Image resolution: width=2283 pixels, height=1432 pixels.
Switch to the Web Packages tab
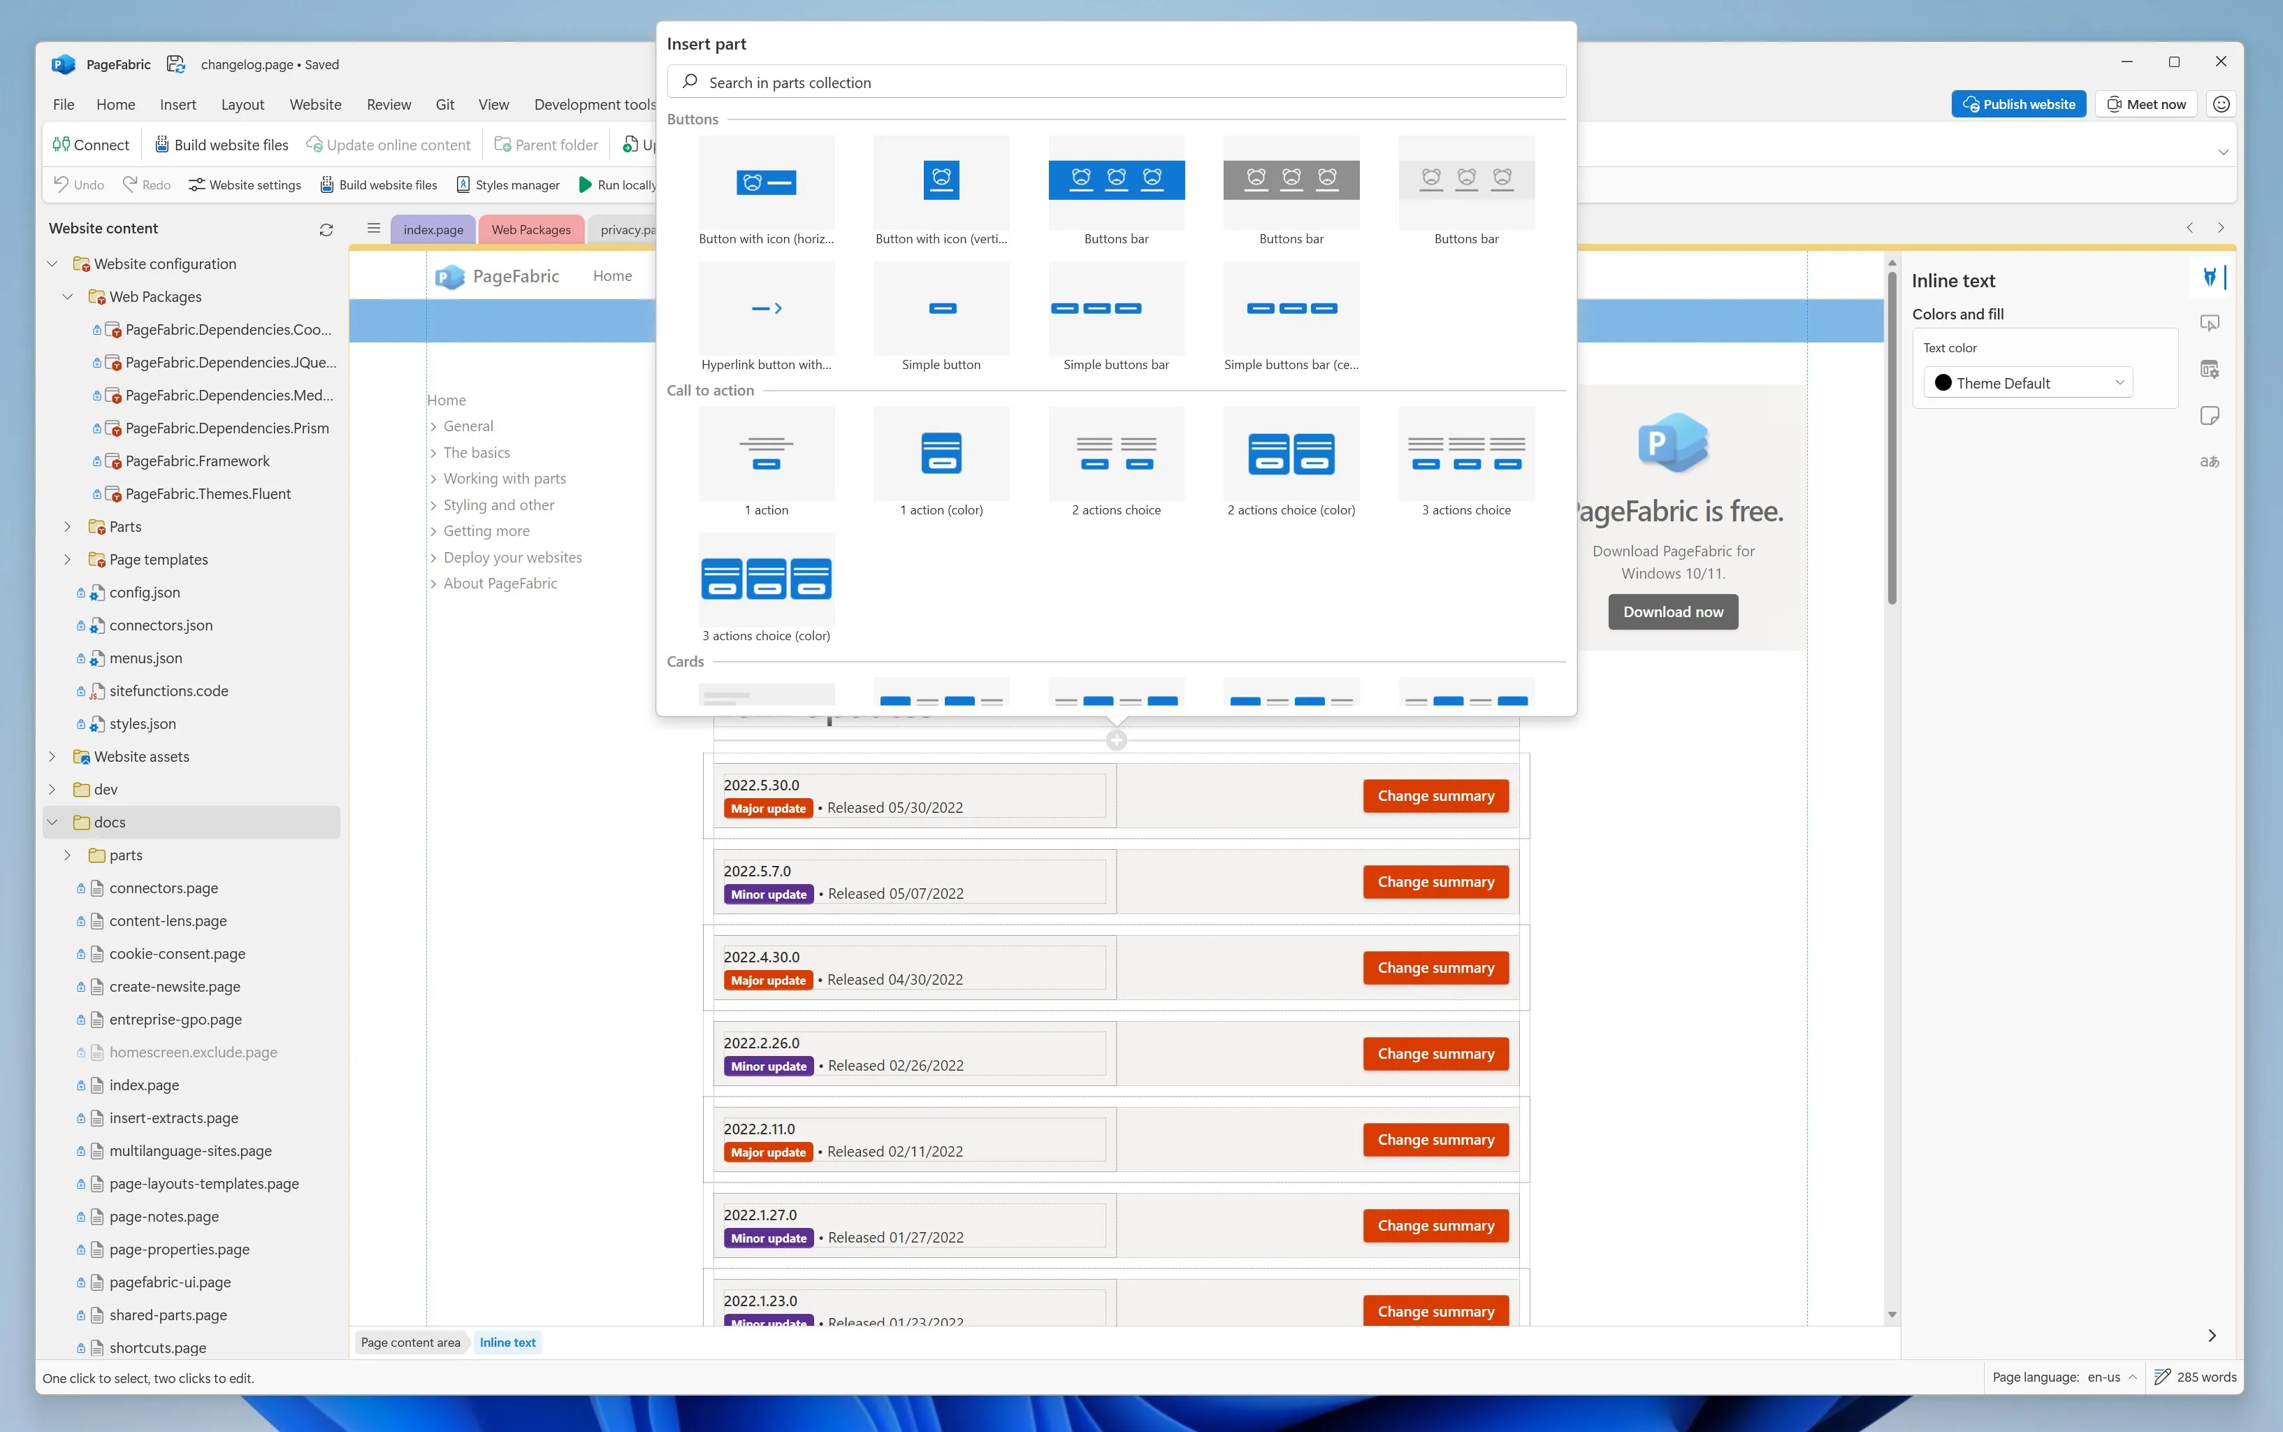pyautogui.click(x=531, y=229)
